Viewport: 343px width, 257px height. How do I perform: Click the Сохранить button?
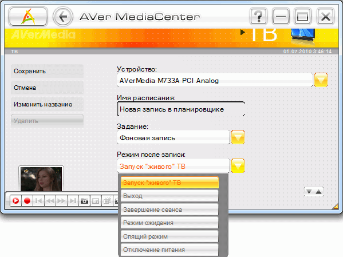click(x=48, y=71)
